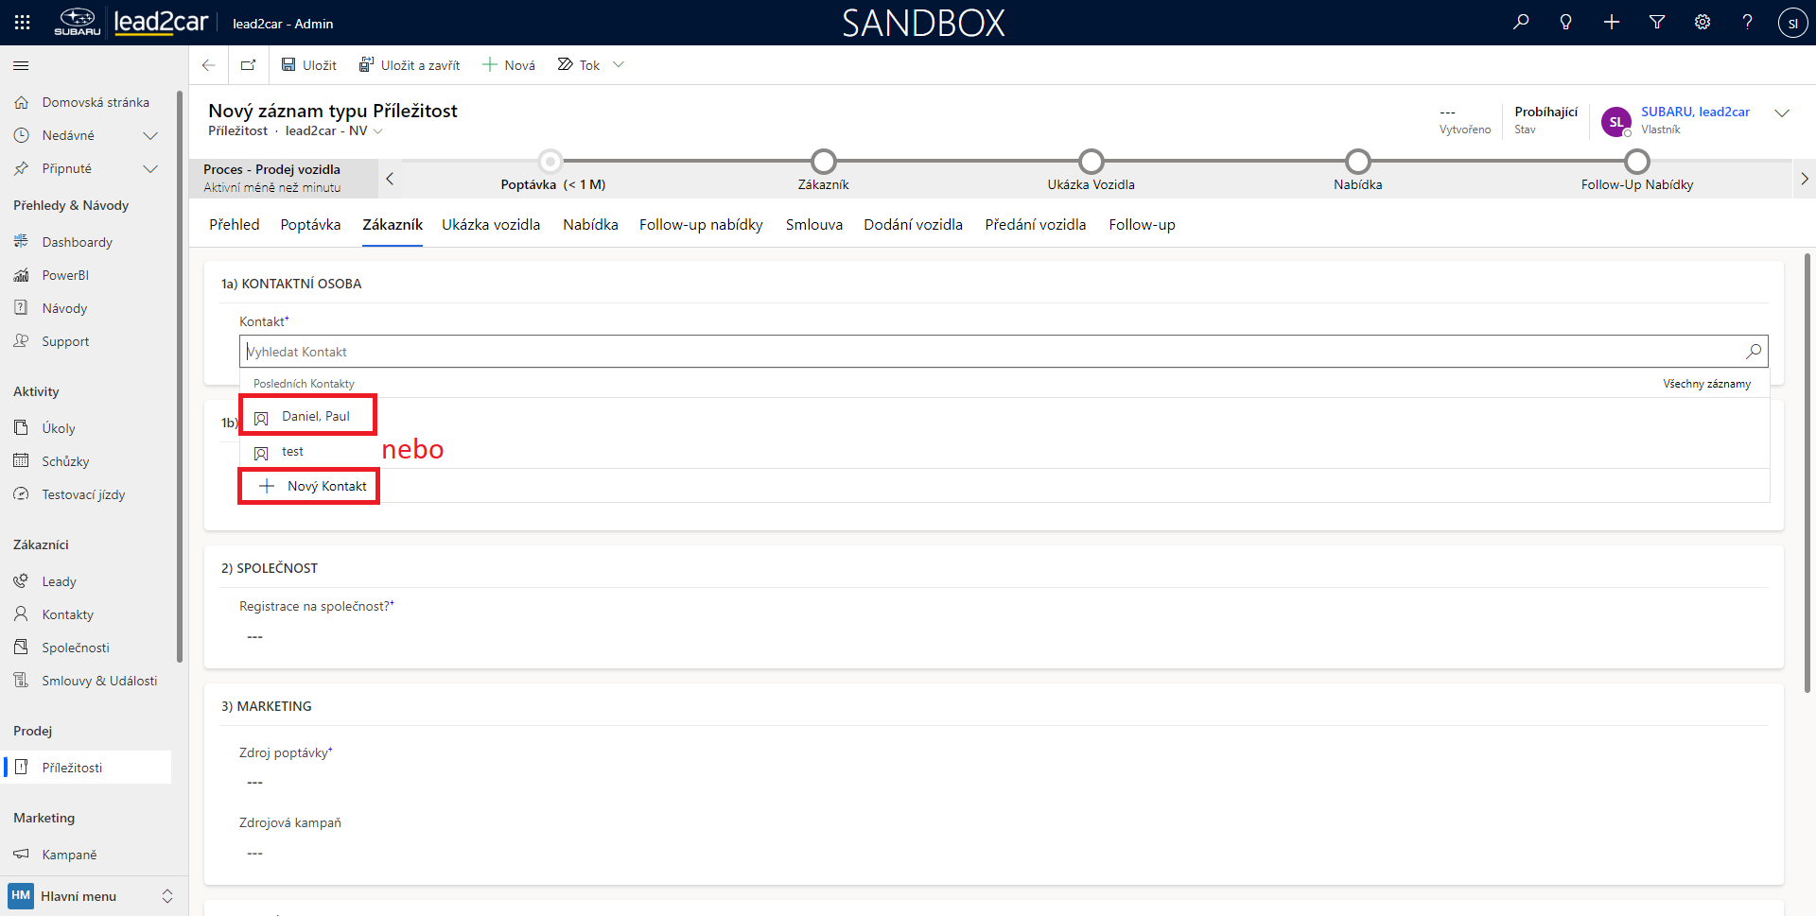Click the search magnifier in top bar

click(1521, 23)
